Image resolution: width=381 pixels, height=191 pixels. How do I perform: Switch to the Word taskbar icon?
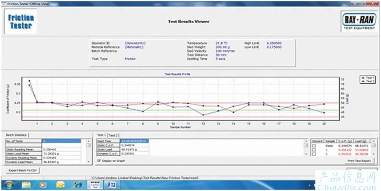[x=111, y=185]
